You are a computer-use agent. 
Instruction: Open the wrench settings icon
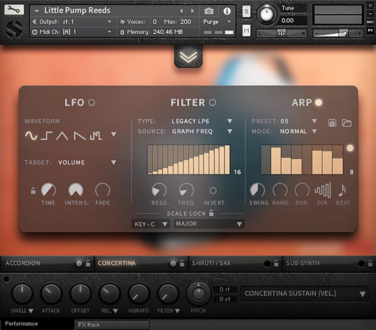point(14,10)
